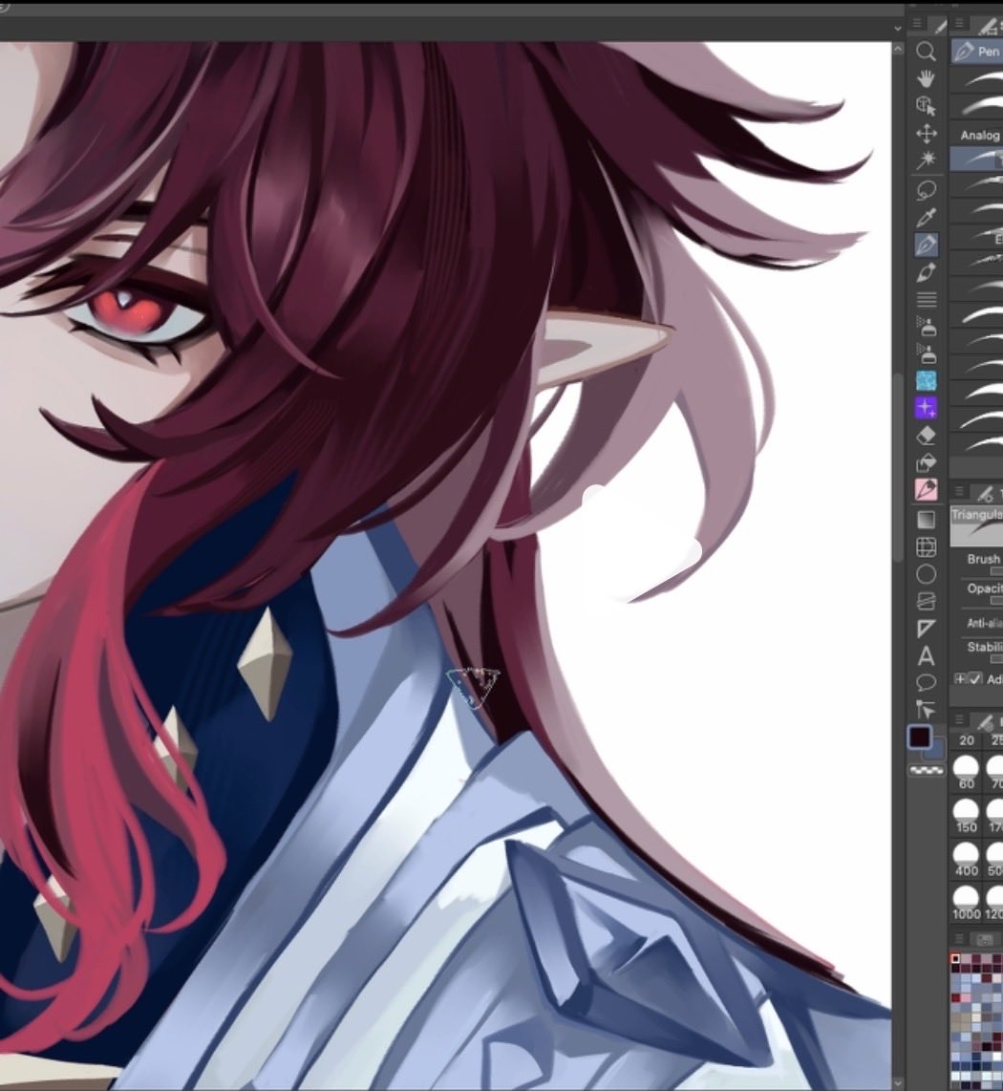Screen dimensions: 1003x1091
Task: Click the Anti-aliasing setting label
Action: (984, 623)
